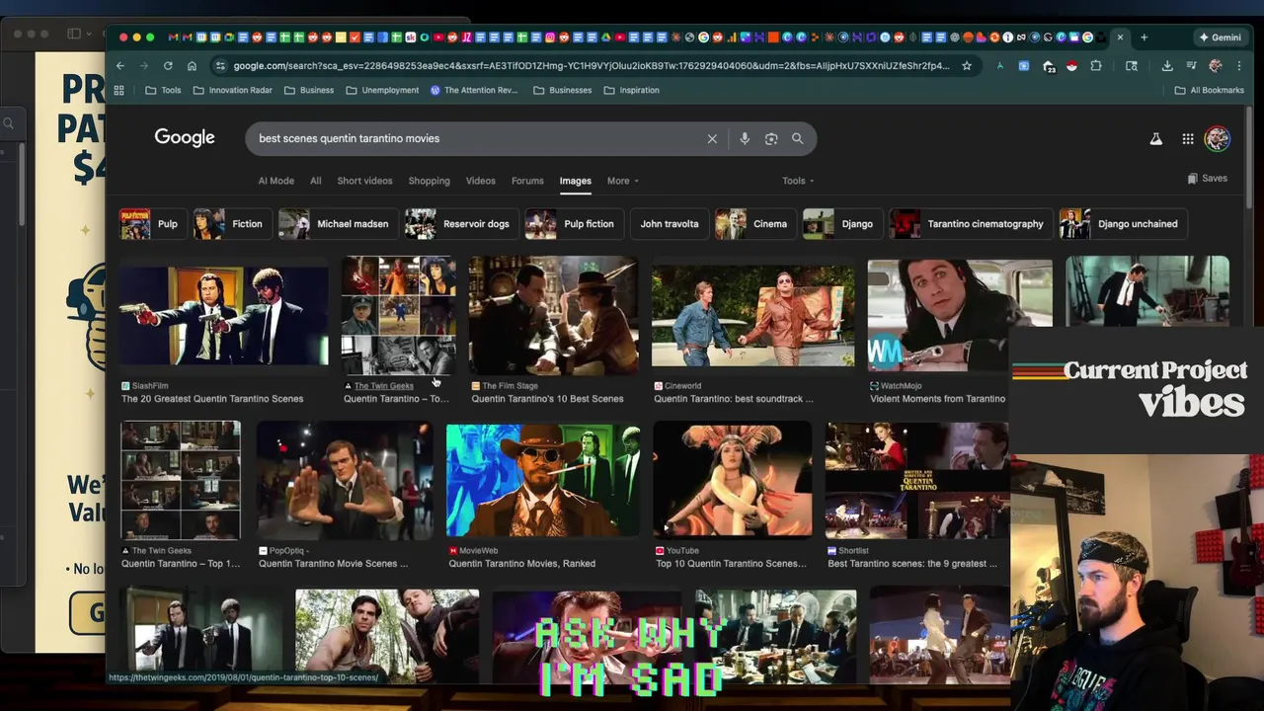
Task: Open the YouTube Top 10 Tarantino Scenes thumbnail
Action: [733, 481]
